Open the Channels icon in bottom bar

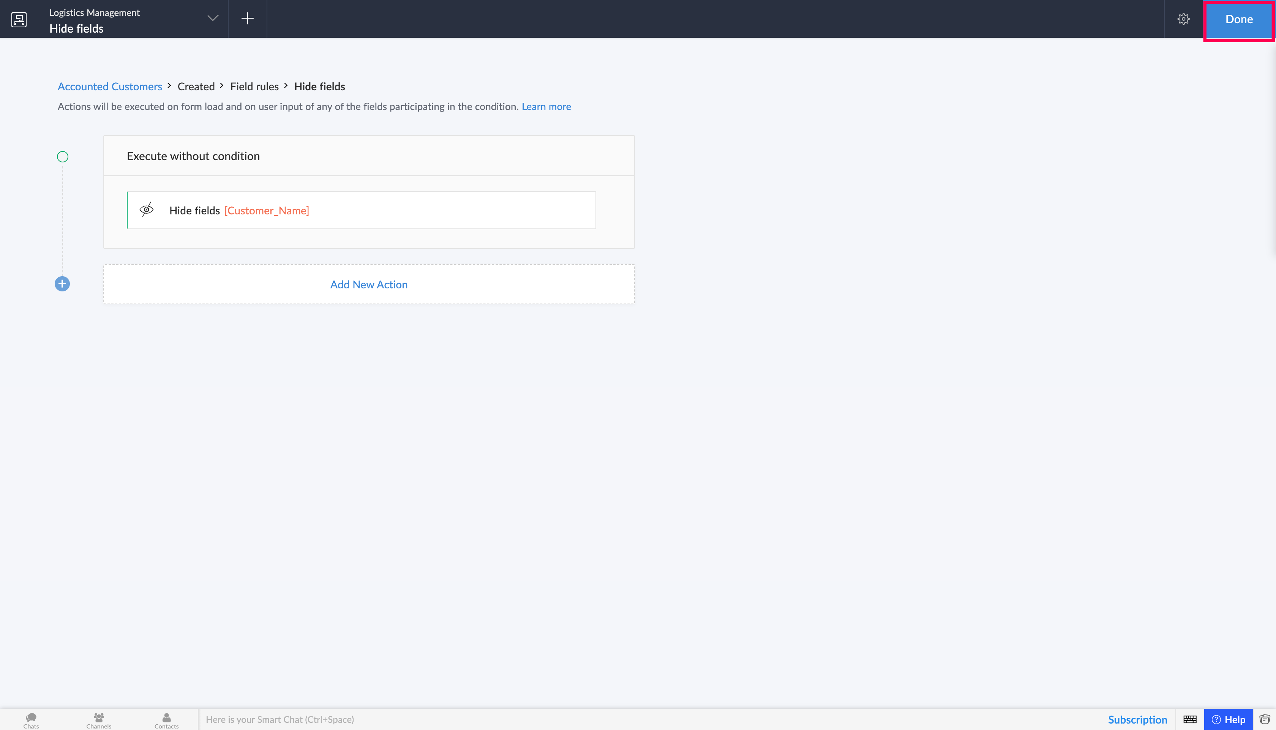pos(99,720)
